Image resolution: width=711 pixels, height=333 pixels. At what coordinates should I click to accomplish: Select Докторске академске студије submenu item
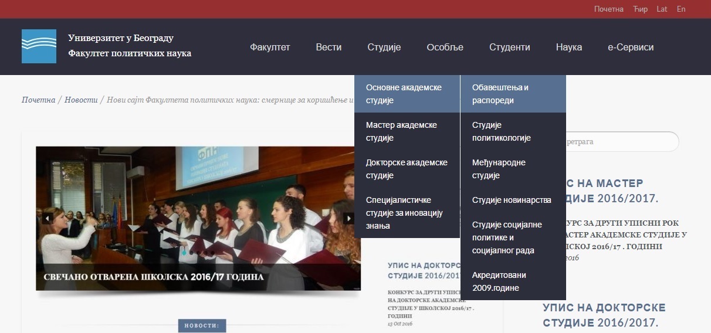tap(407, 169)
